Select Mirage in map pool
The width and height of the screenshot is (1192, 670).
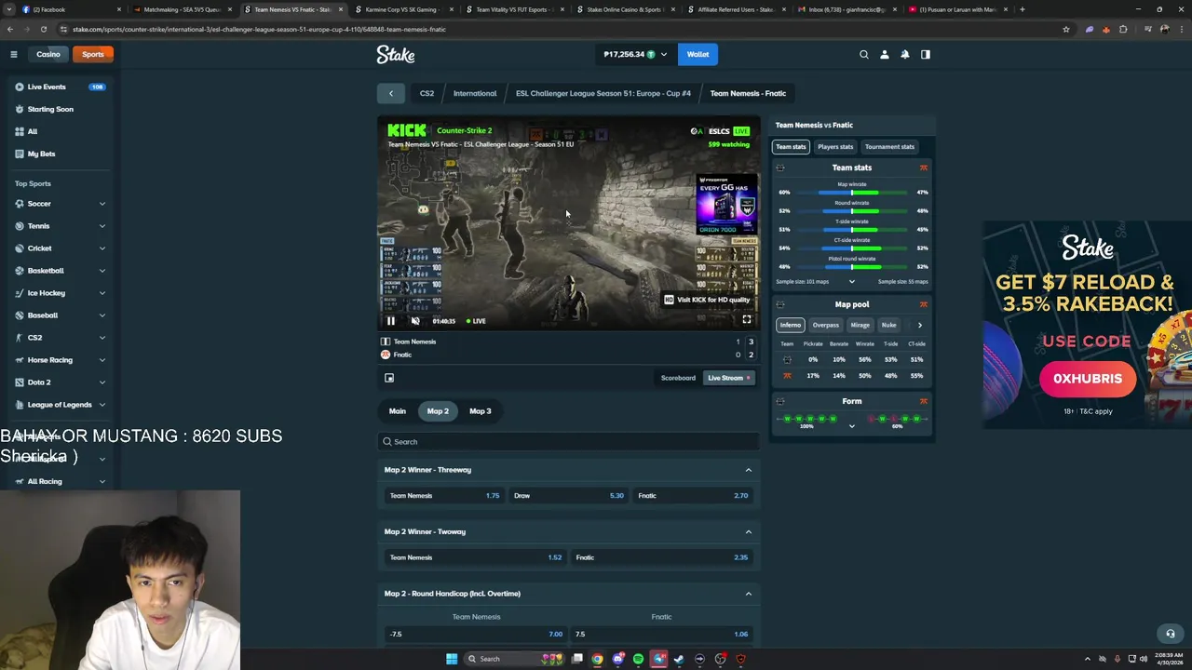860,325
